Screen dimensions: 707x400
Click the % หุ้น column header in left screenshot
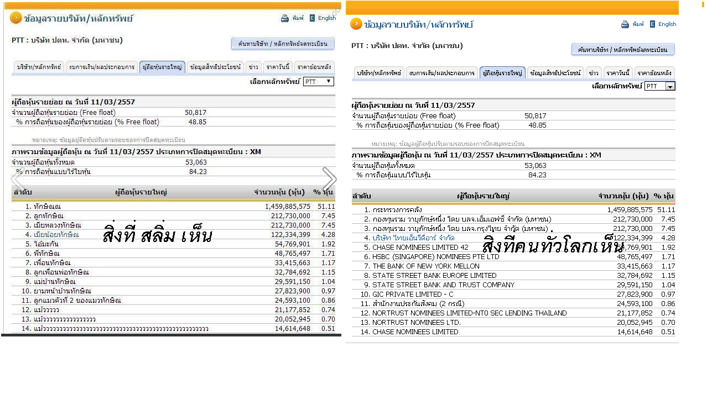click(x=323, y=192)
